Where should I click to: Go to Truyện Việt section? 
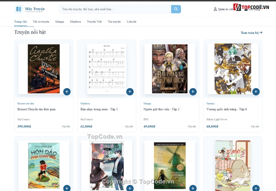point(94,22)
